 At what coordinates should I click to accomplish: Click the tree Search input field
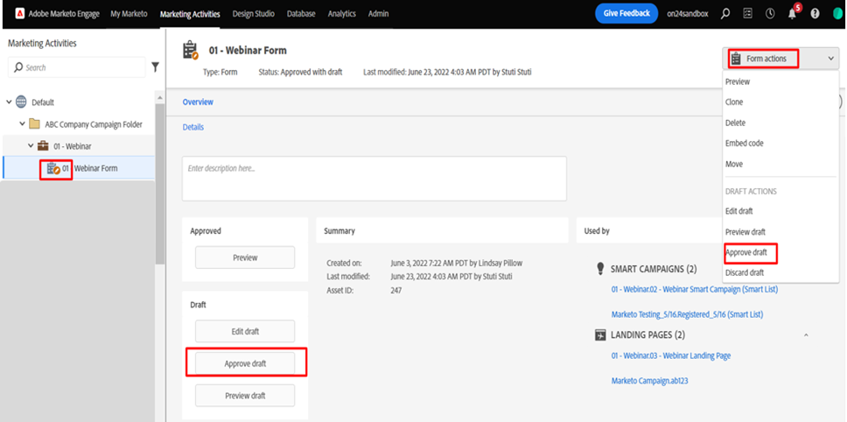77,67
